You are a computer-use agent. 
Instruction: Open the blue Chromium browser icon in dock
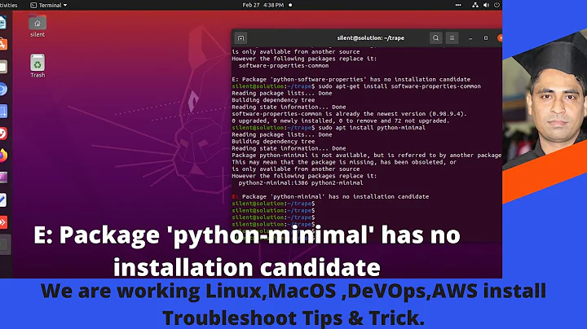3,90
